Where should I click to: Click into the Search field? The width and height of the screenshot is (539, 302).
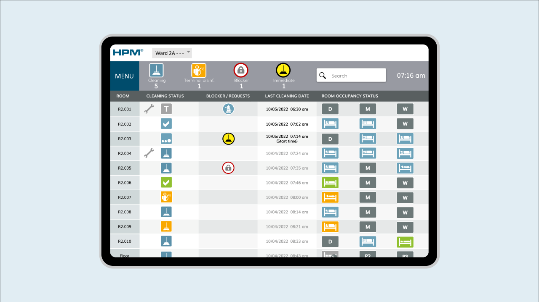pos(356,76)
